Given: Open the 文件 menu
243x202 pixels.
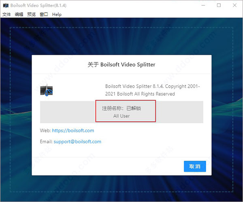Looking at the screenshot, I should pyautogui.click(x=6, y=15).
